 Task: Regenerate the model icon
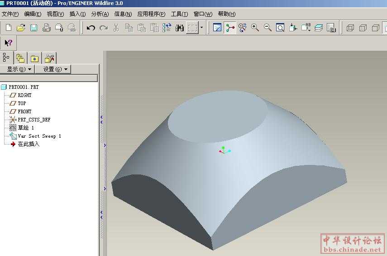click(x=167, y=28)
